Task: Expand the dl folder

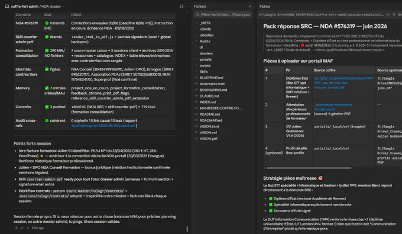Action: (x=196, y=47)
